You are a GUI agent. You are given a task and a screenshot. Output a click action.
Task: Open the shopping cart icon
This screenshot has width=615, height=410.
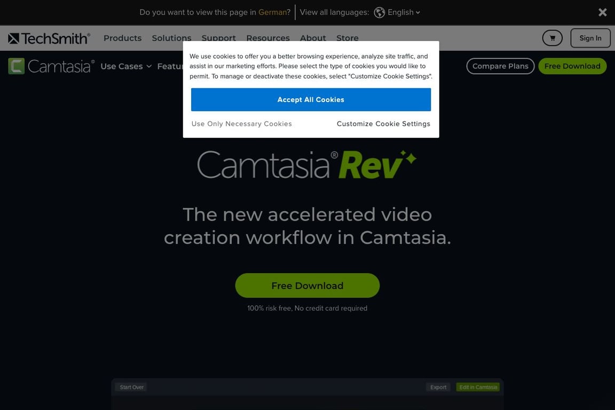(552, 38)
